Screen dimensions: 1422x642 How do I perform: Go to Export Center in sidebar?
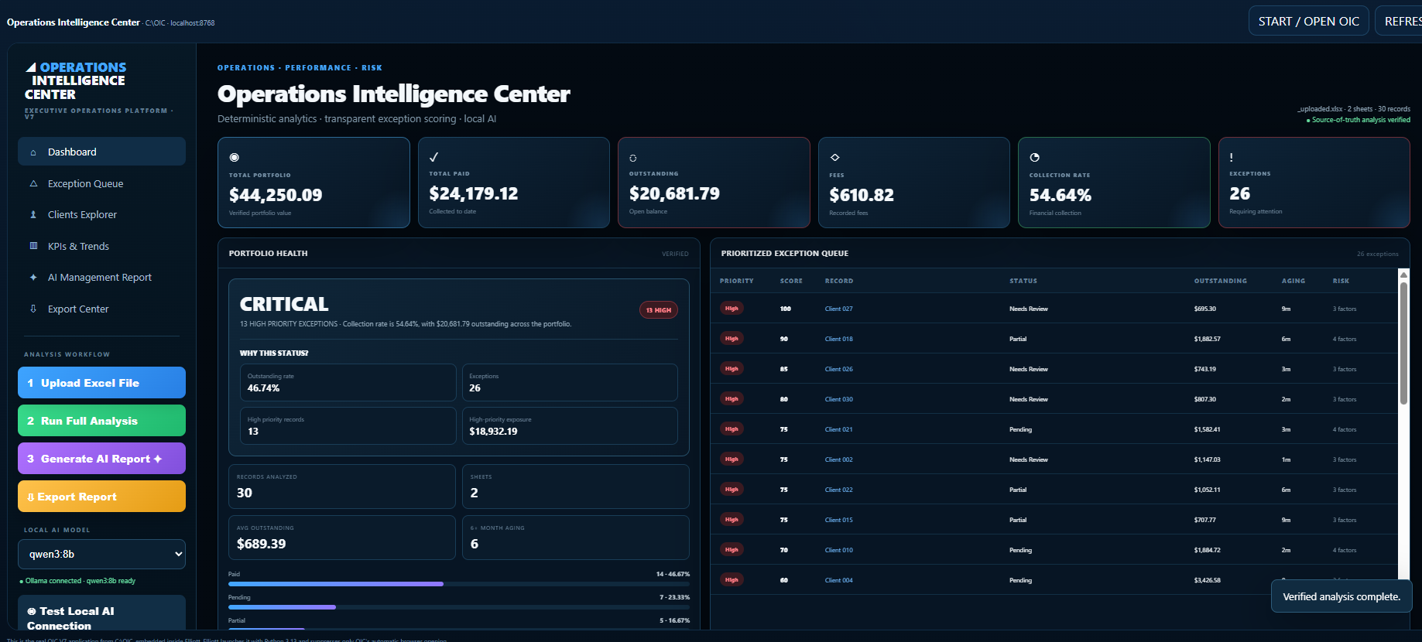pyautogui.click(x=101, y=309)
